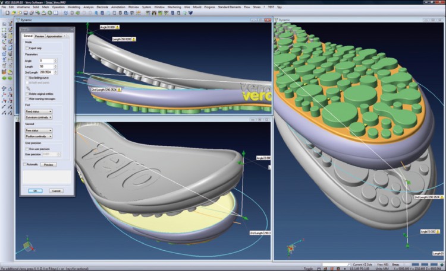446x271 pixels.
Task: Click the Cancel button
Action: coord(55,190)
